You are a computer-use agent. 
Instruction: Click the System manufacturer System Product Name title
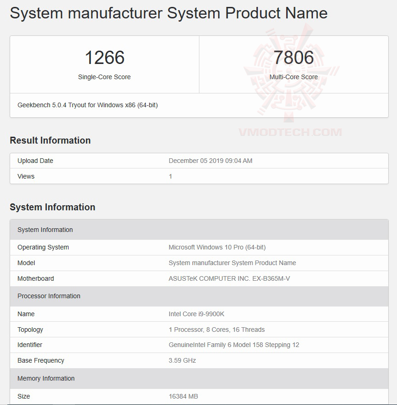click(x=169, y=13)
